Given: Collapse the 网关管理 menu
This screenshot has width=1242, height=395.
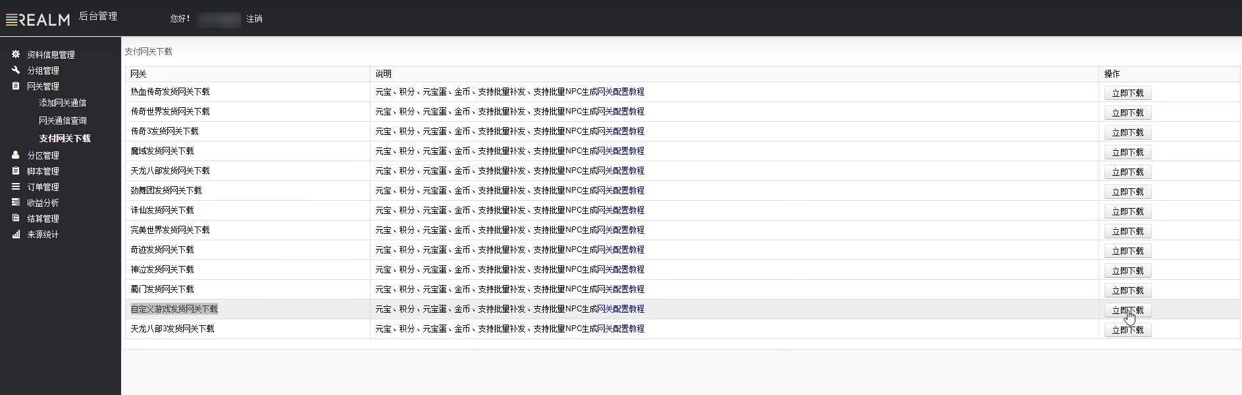Looking at the screenshot, I should [43, 86].
